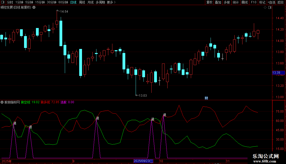Switch to 月线 monthly chart
The width and height of the screenshot is (286, 164).
[90, 2]
